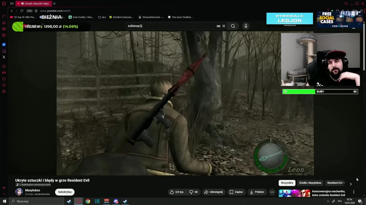The image size is (366, 205).
Task: Open Windows notification center icon
Action: click(360, 201)
